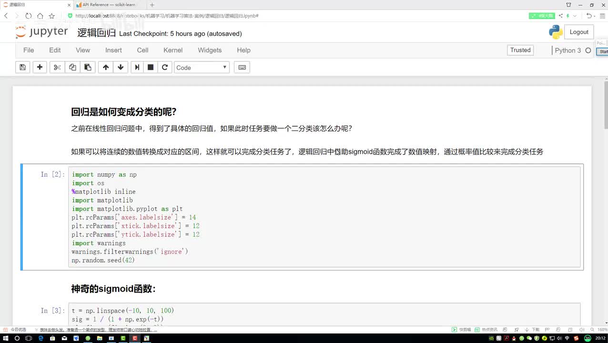Image resolution: width=608 pixels, height=343 pixels.
Task: Interrupt the kernel with stop icon
Action: 151,67
